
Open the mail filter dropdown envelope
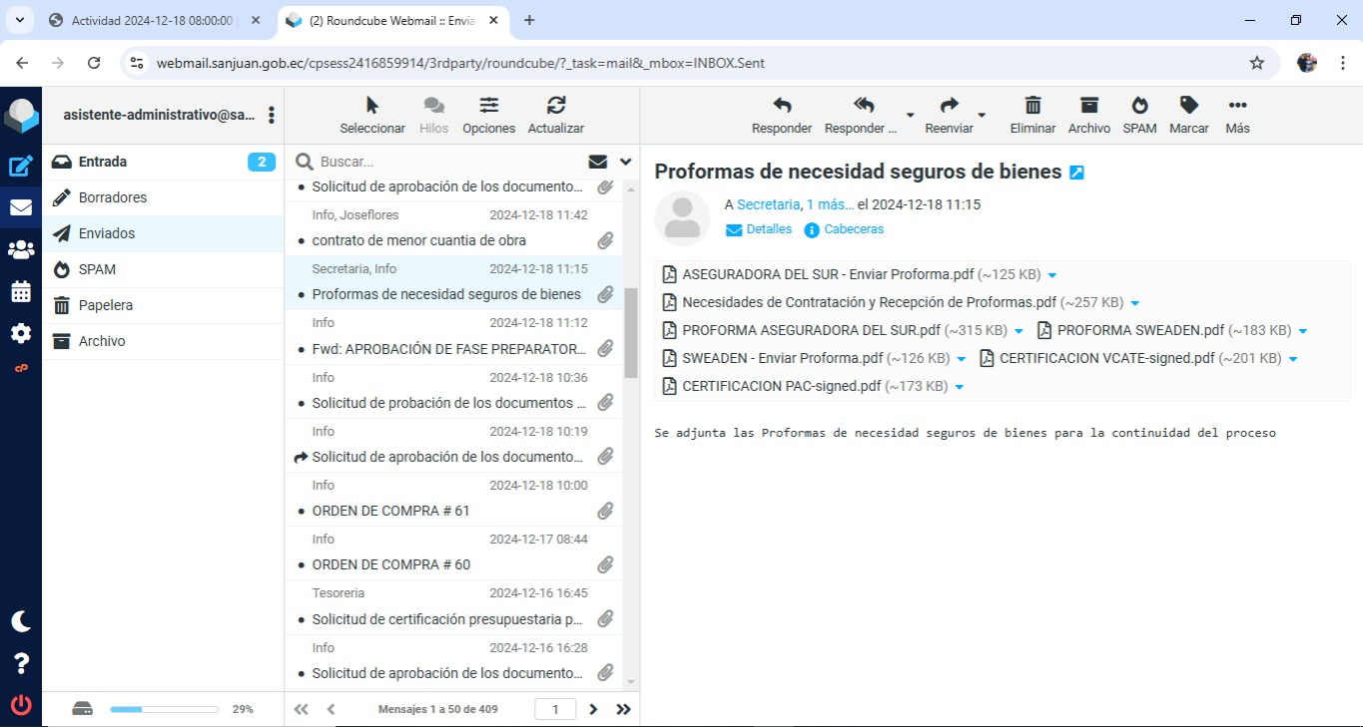tap(598, 162)
